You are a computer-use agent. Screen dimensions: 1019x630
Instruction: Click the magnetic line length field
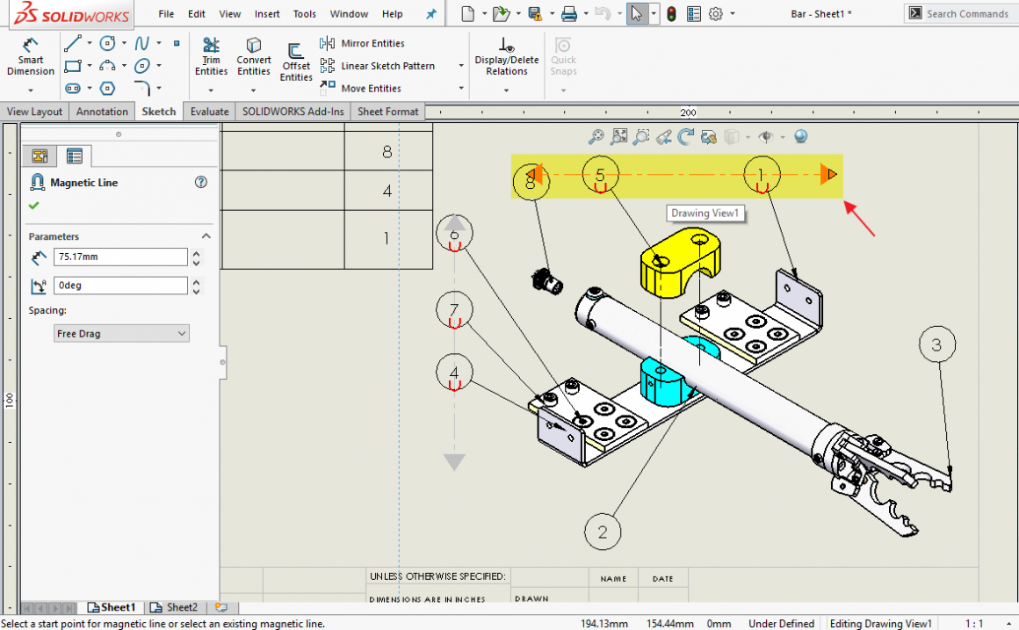(x=120, y=257)
